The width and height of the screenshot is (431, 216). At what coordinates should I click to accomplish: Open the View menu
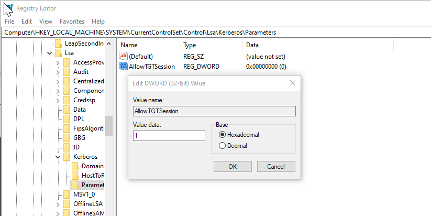click(x=46, y=21)
